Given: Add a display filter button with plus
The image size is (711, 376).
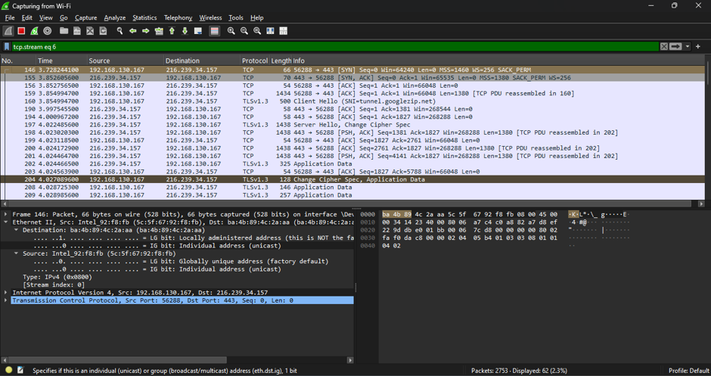Looking at the screenshot, I should [x=698, y=46].
